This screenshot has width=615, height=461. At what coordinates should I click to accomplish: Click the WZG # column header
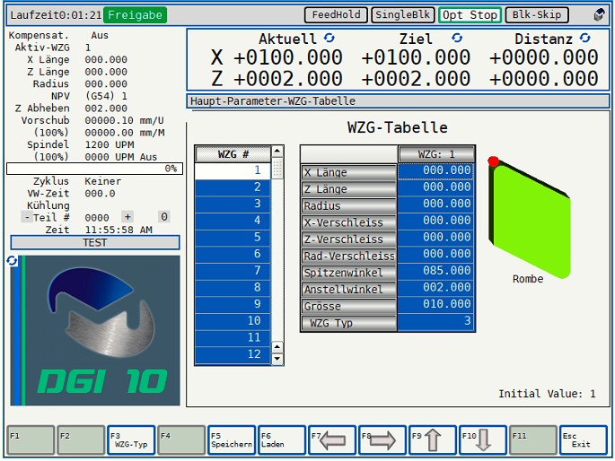tap(233, 154)
